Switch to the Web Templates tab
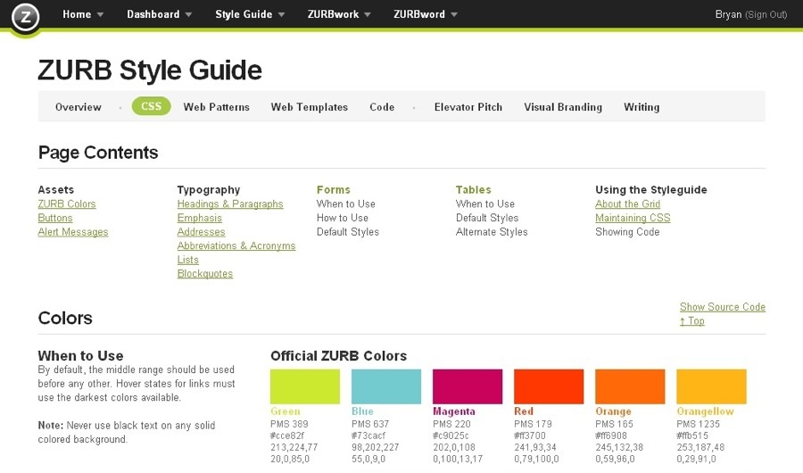803x473 pixels. click(x=310, y=107)
